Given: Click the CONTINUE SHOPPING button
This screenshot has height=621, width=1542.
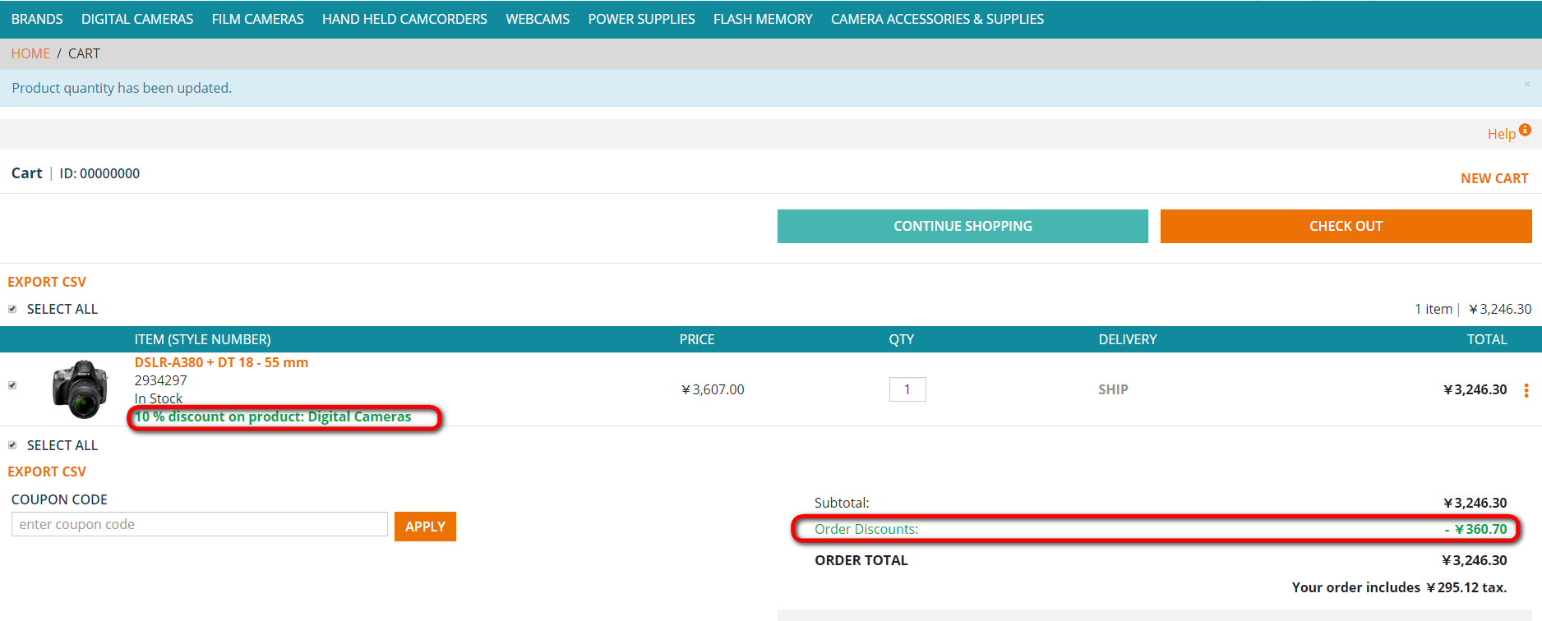Looking at the screenshot, I should 963,226.
